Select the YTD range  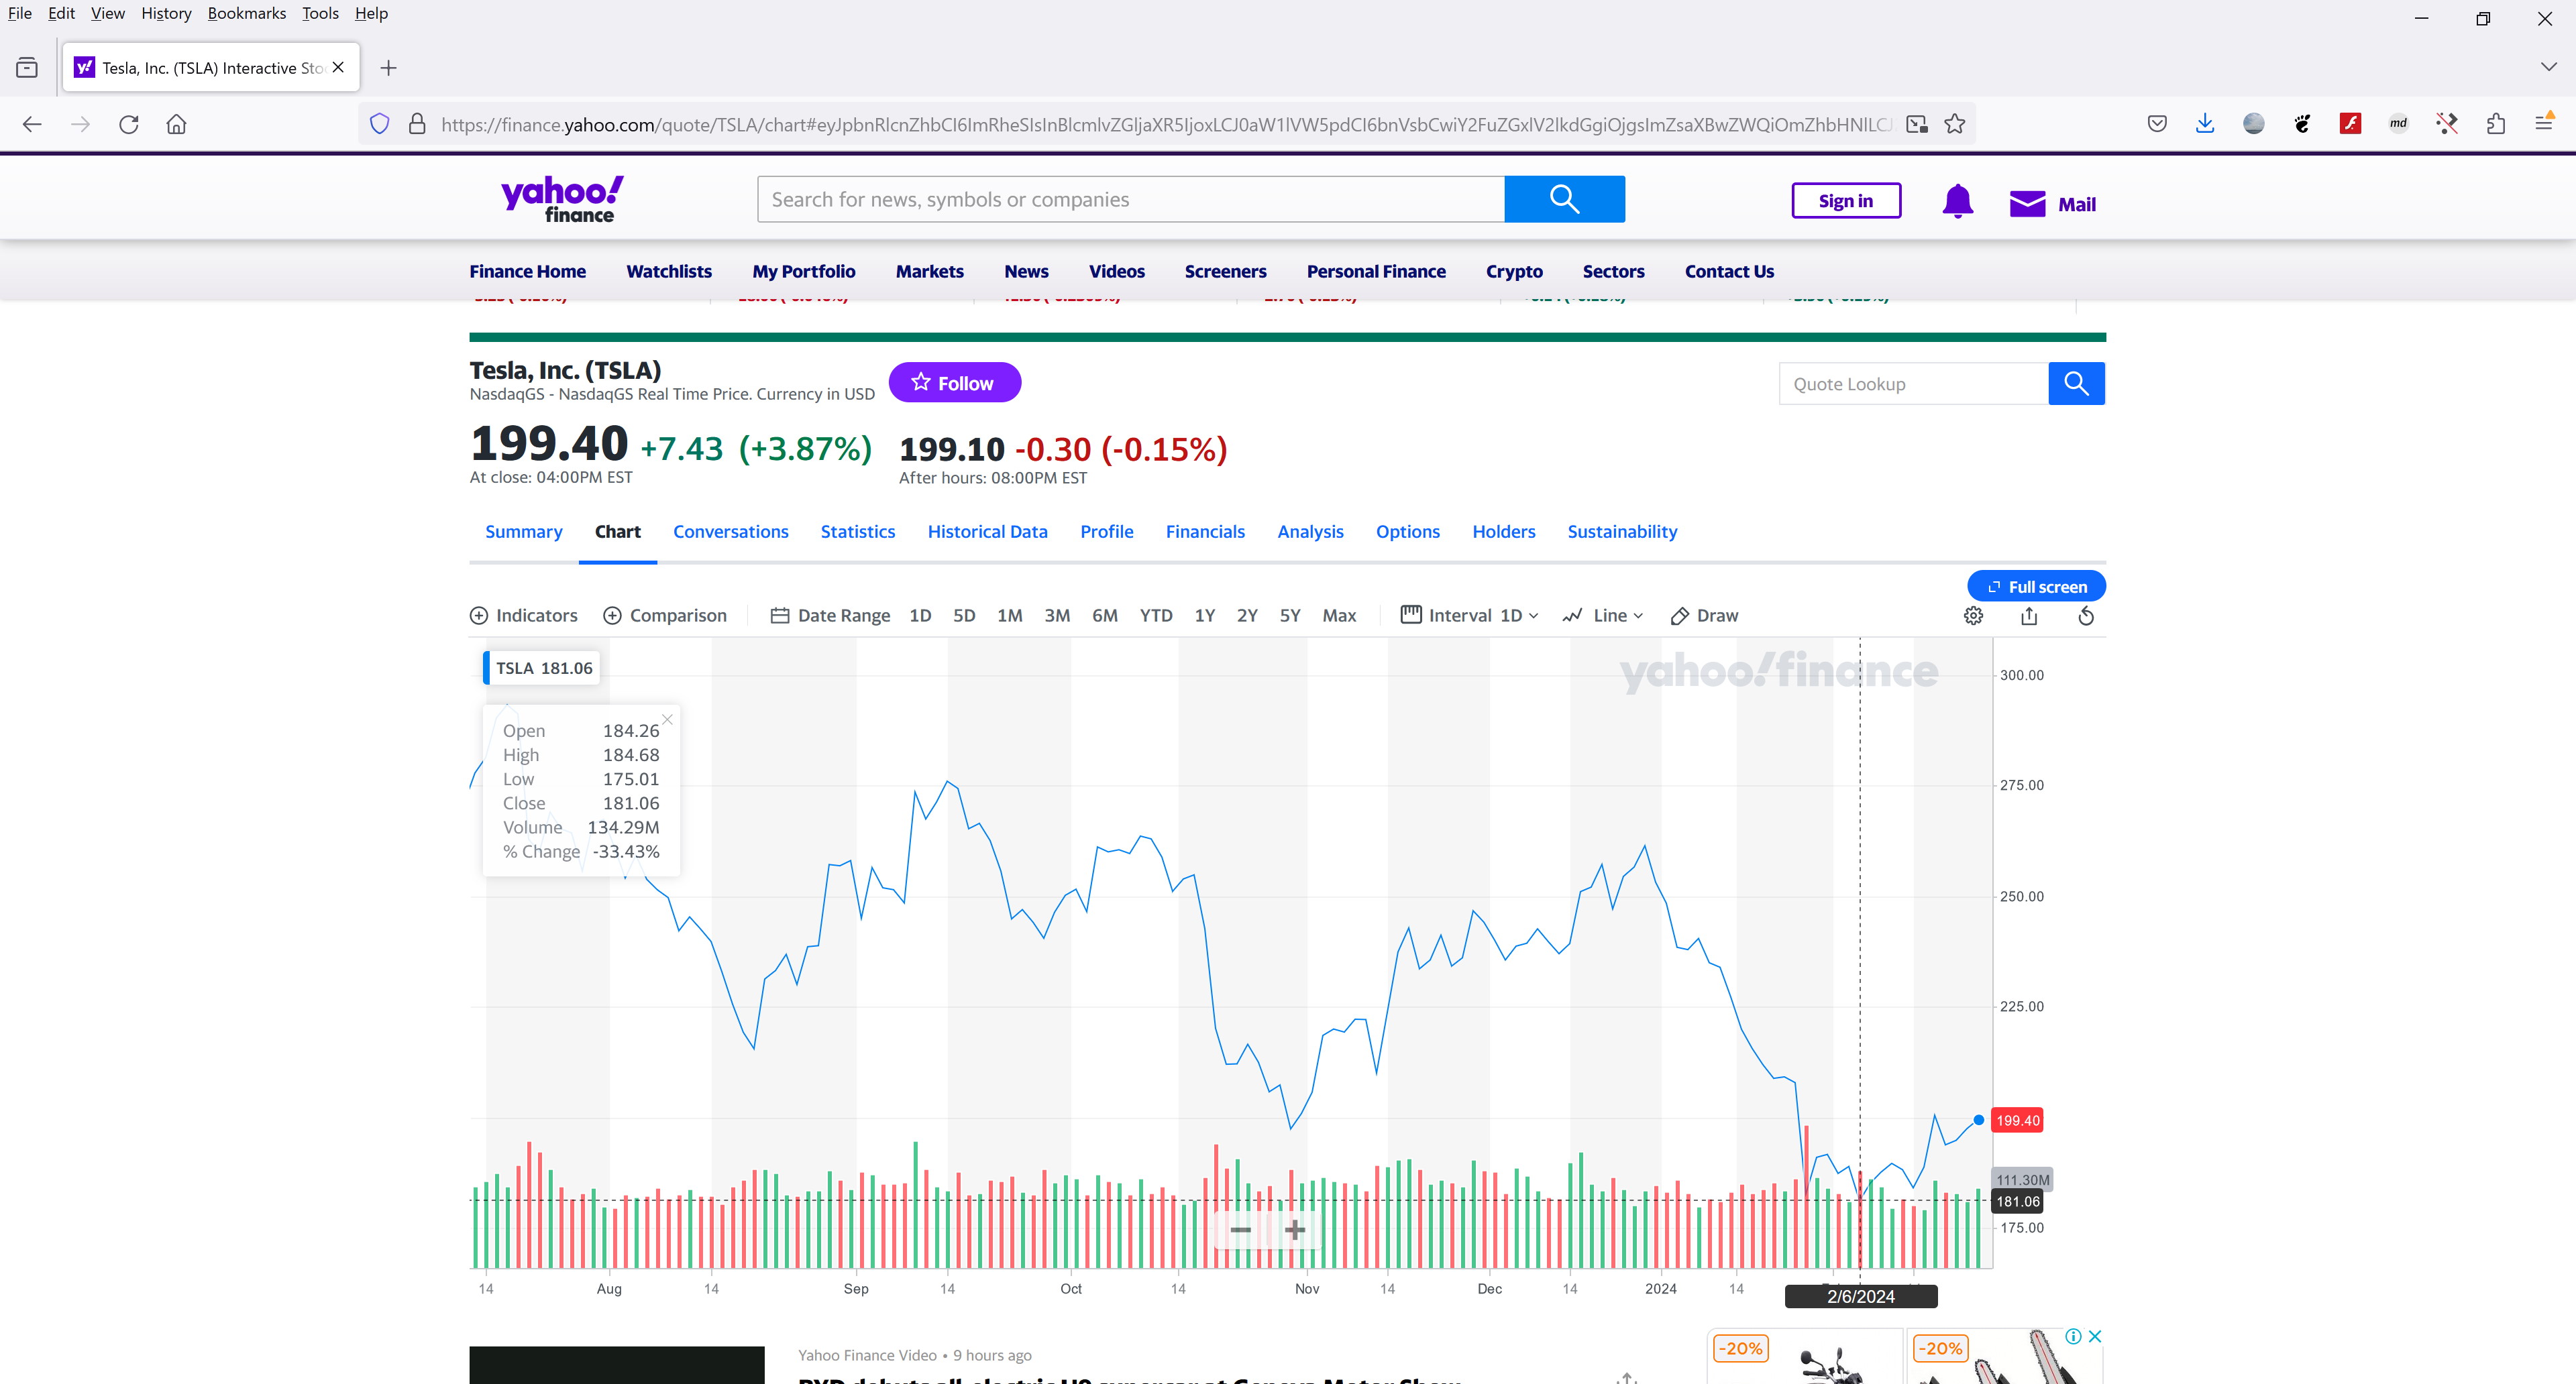[1156, 616]
